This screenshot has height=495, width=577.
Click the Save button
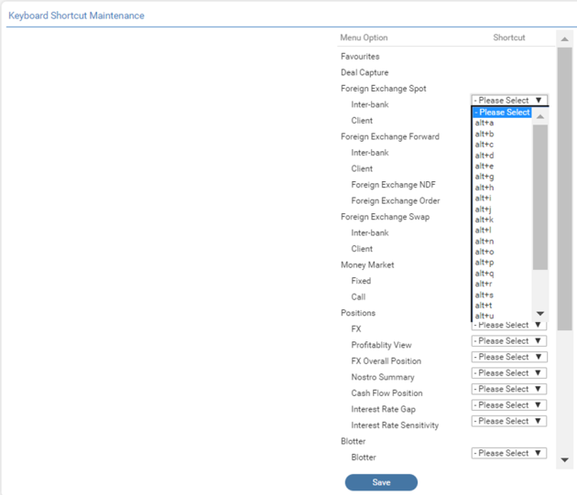pyautogui.click(x=381, y=482)
